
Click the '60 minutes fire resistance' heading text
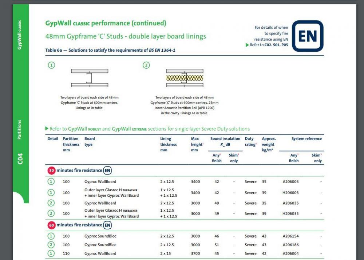(x=79, y=225)
